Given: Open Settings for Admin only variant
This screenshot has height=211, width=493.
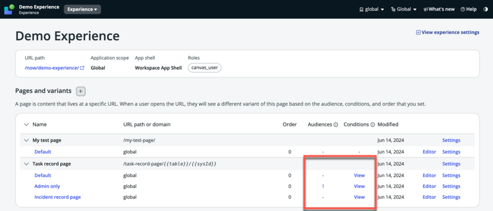Looking at the screenshot, I should [451, 186].
